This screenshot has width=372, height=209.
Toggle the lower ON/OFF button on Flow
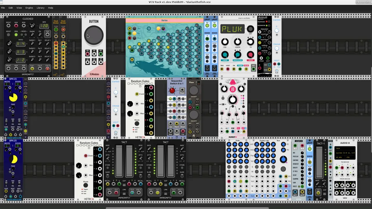[194, 115]
